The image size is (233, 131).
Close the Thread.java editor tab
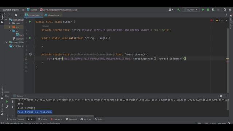pos(61,15)
